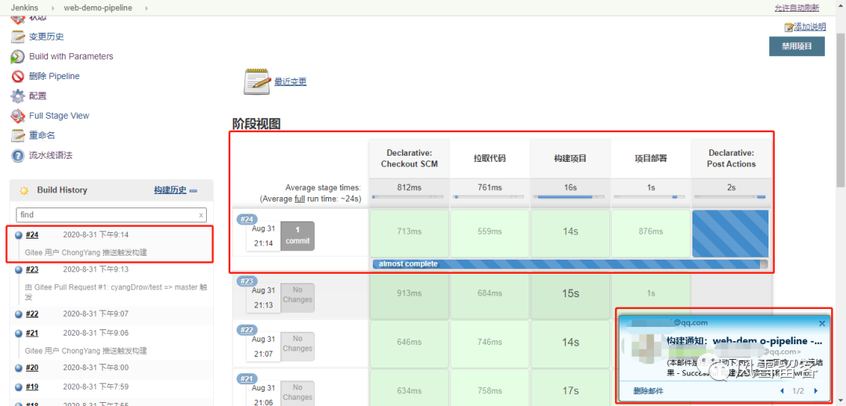Go to previous mail in notification popup
This screenshot has height=406, width=846.
(783, 391)
